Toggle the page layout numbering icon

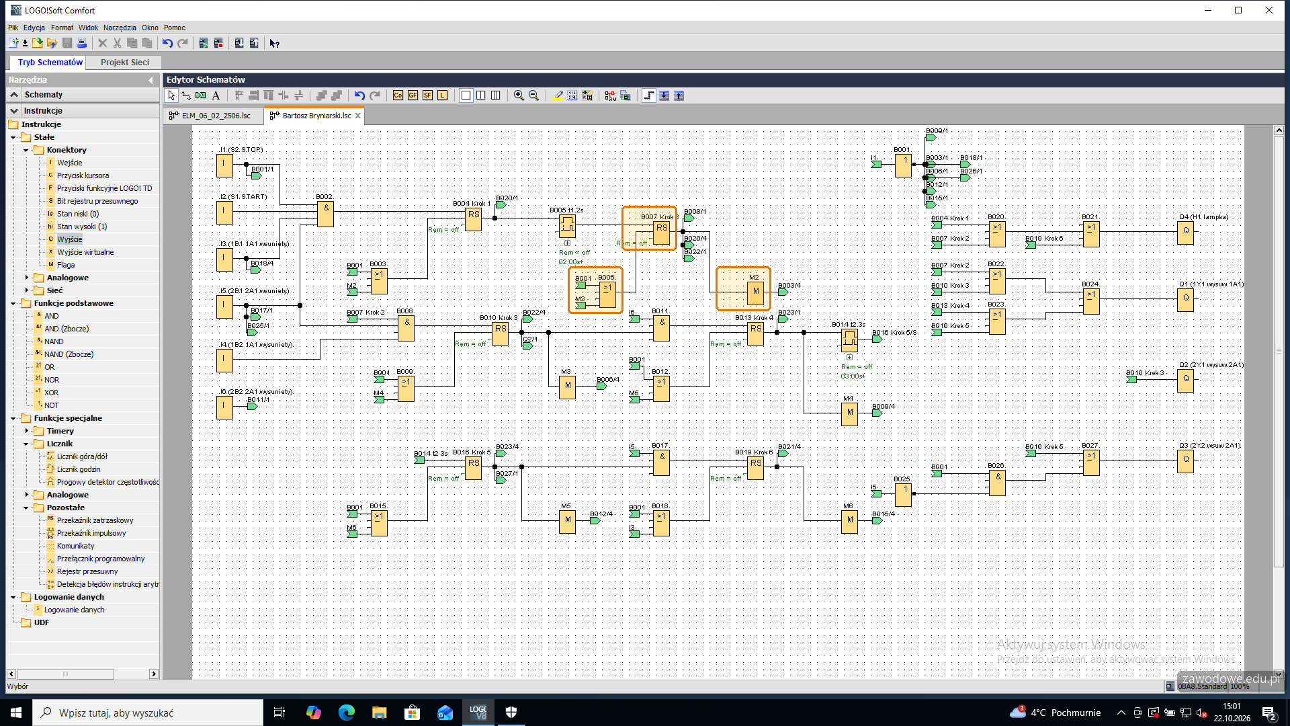point(572,95)
